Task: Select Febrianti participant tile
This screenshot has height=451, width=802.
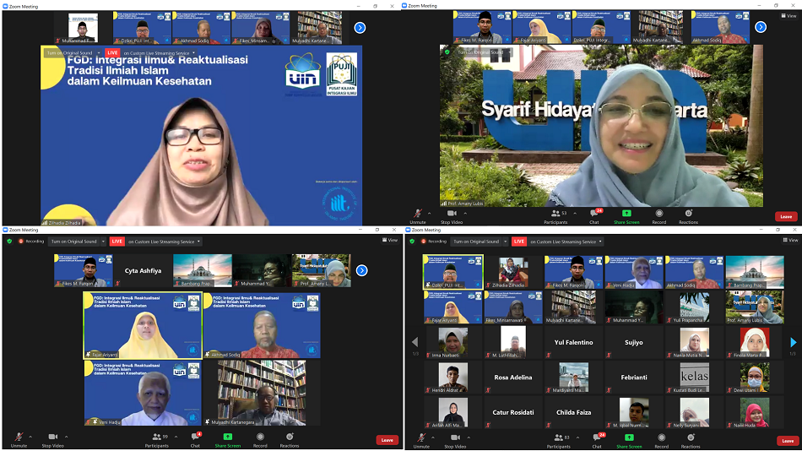Action: click(x=634, y=377)
